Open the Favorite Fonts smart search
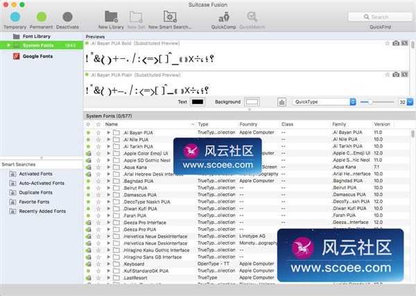The width and height of the screenshot is (416, 296). [34, 202]
